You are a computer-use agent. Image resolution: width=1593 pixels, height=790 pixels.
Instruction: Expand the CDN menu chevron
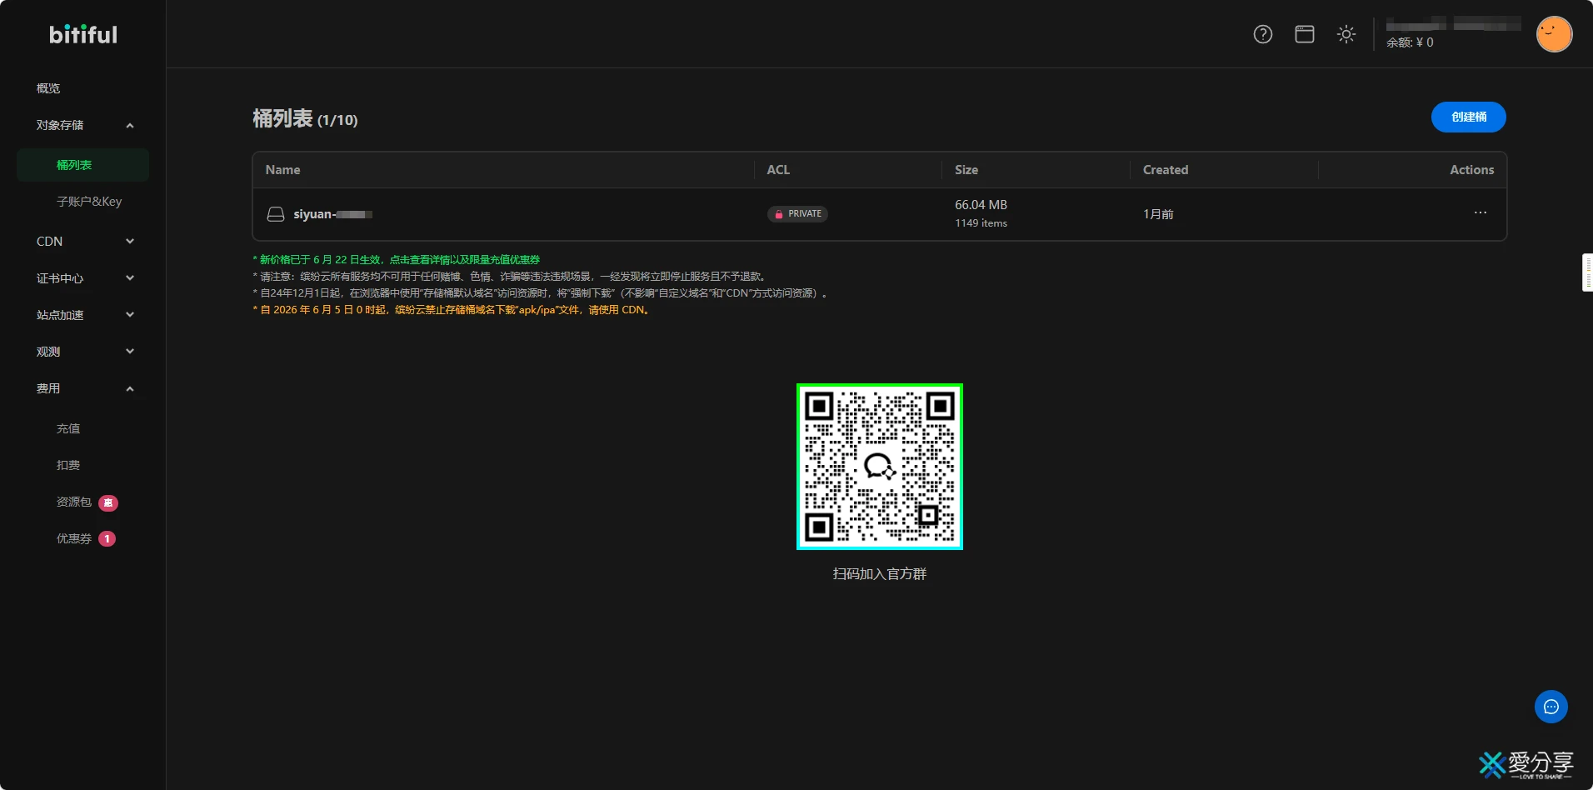[130, 242]
